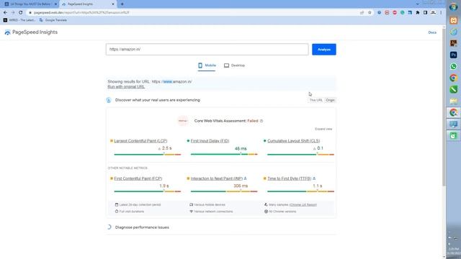The width and height of the screenshot is (461, 259).
Task: Open Cumulative Layout Shift (CLS) link
Action: (294, 141)
